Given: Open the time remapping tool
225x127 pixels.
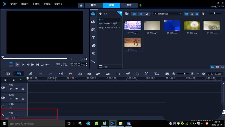Looking at the screenshot, I should pos(128,74).
